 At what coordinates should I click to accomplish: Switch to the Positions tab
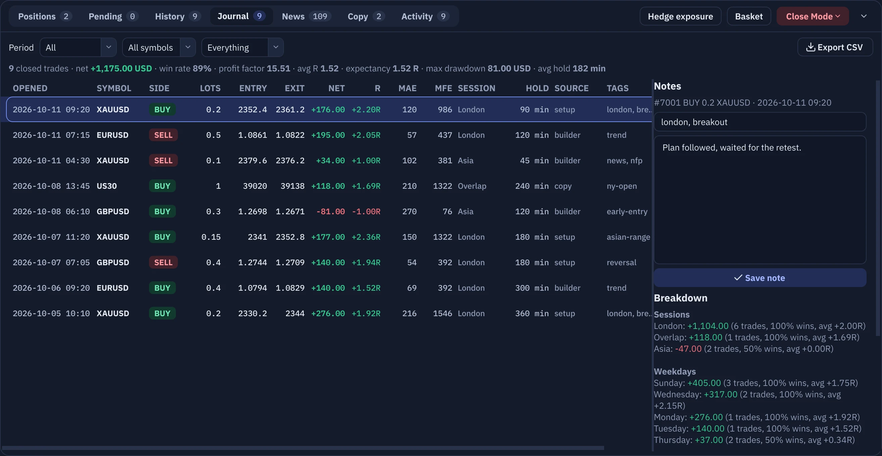click(x=45, y=16)
